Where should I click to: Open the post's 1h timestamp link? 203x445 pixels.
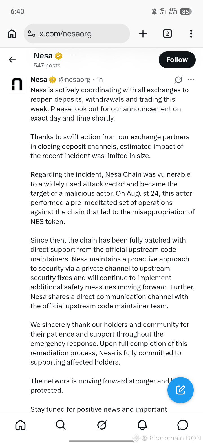click(x=100, y=80)
